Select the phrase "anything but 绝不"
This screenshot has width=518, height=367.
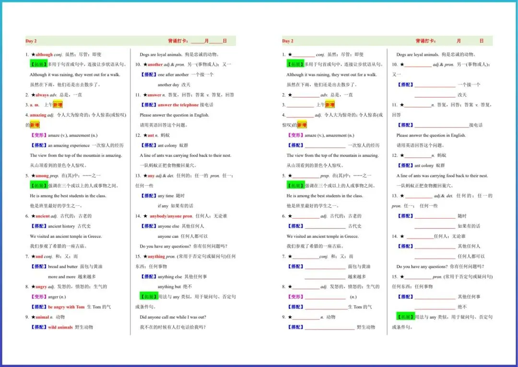coord(175,287)
